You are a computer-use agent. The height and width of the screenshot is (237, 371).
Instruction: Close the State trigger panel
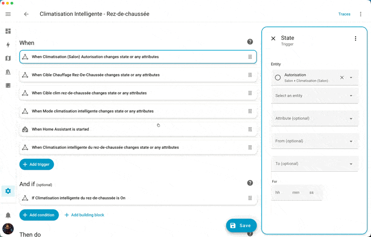273,38
